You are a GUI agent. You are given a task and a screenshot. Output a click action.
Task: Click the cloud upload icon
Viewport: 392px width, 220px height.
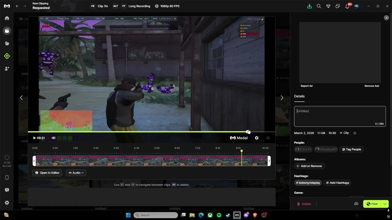tap(356, 204)
